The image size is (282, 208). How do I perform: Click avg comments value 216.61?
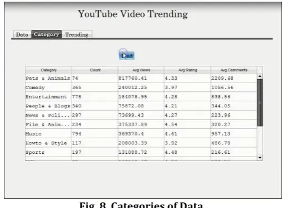221,152
